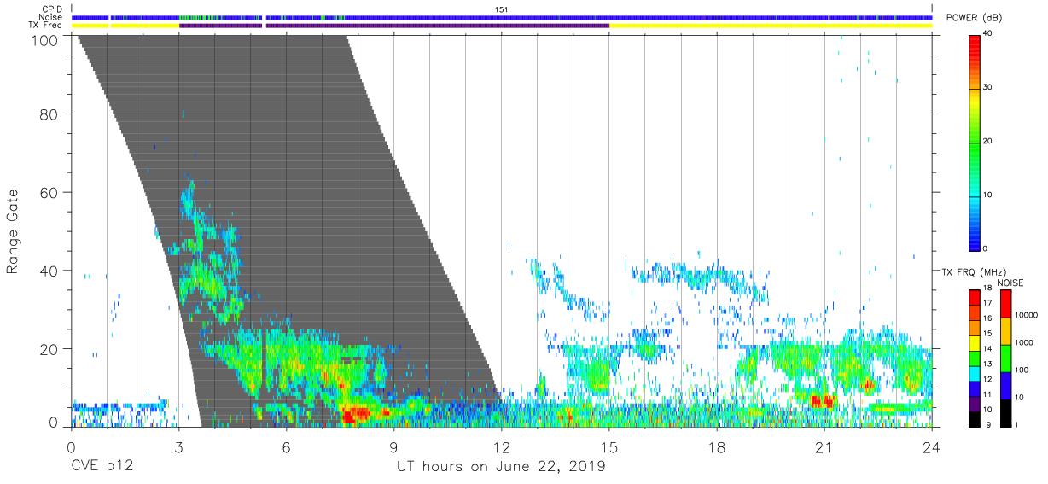Click the 40 tick label on the Range Gate axis
1048x484 pixels.
coord(49,271)
